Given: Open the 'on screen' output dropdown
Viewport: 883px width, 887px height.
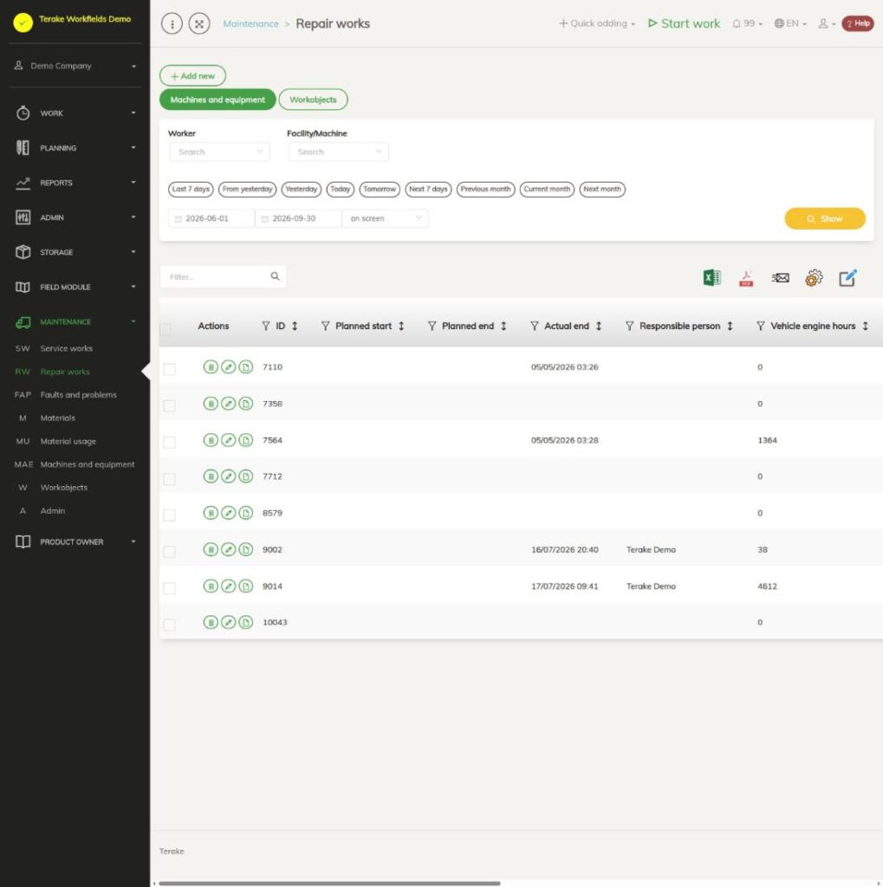Looking at the screenshot, I should [x=386, y=218].
